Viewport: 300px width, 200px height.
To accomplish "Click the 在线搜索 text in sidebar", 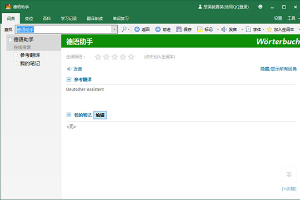I will click(x=22, y=47).
